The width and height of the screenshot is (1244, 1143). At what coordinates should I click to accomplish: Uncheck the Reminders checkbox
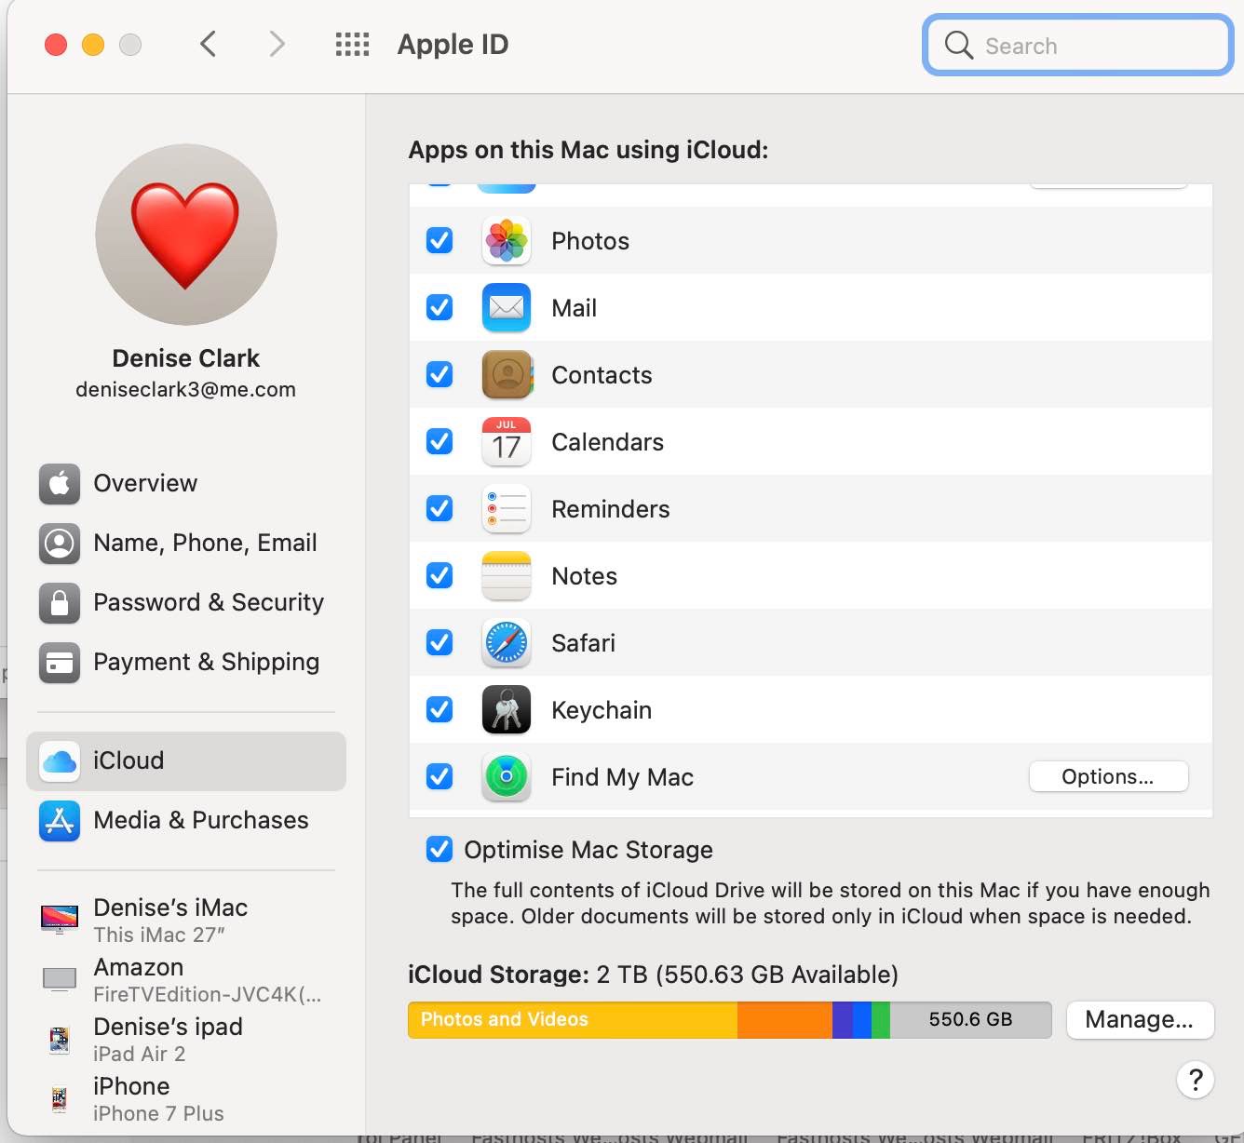pos(439,509)
